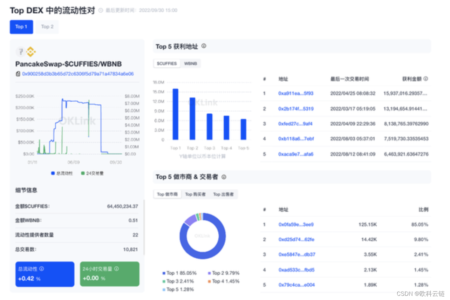Click the 125.15K value in market maker table
This screenshot has width=450, height=300.
pos(368,224)
